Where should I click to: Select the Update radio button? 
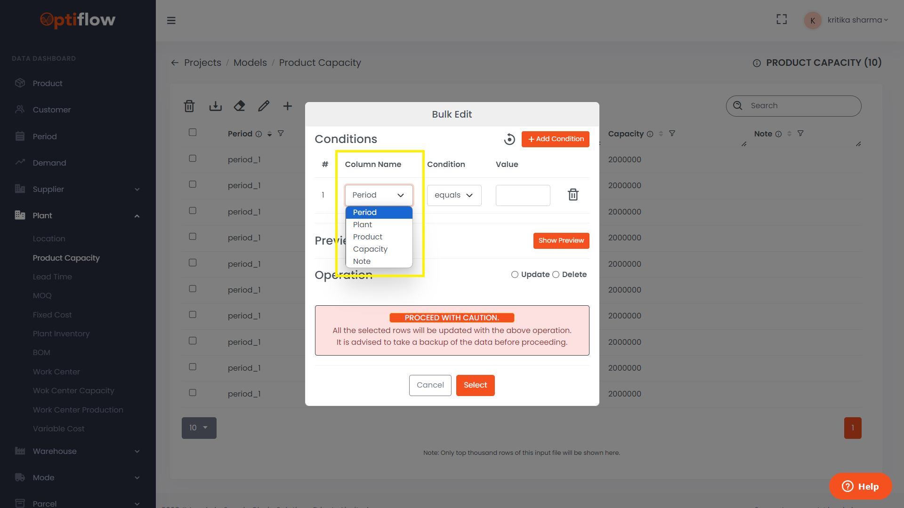click(x=515, y=275)
